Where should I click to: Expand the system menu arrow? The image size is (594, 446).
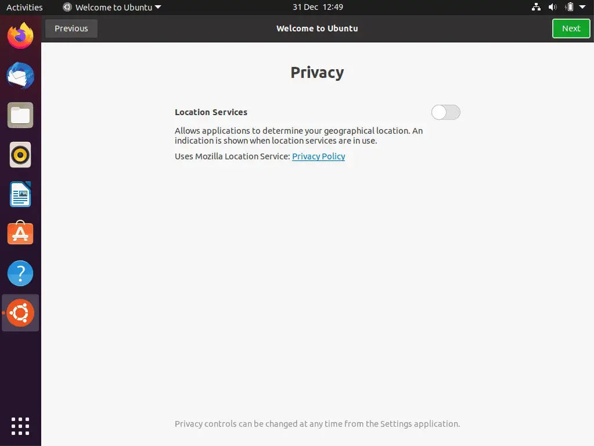(x=582, y=7)
